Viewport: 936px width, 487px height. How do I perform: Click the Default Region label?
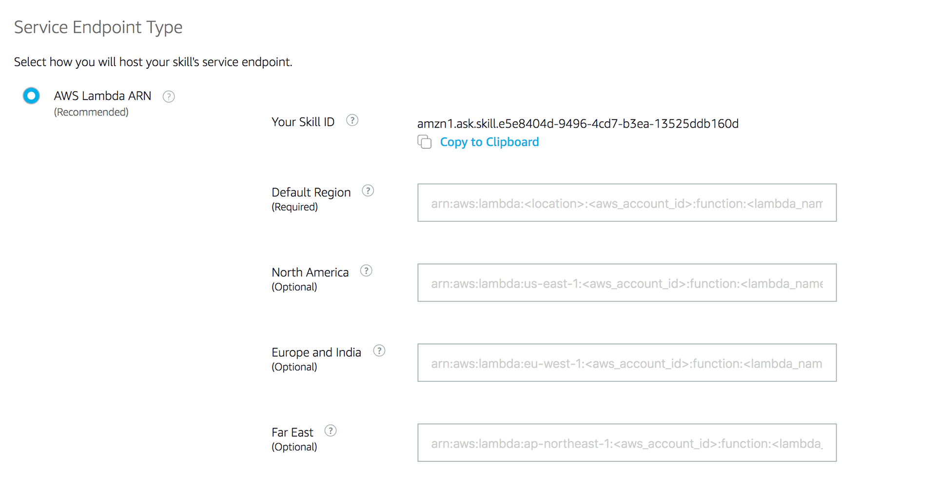coord(311,193)
